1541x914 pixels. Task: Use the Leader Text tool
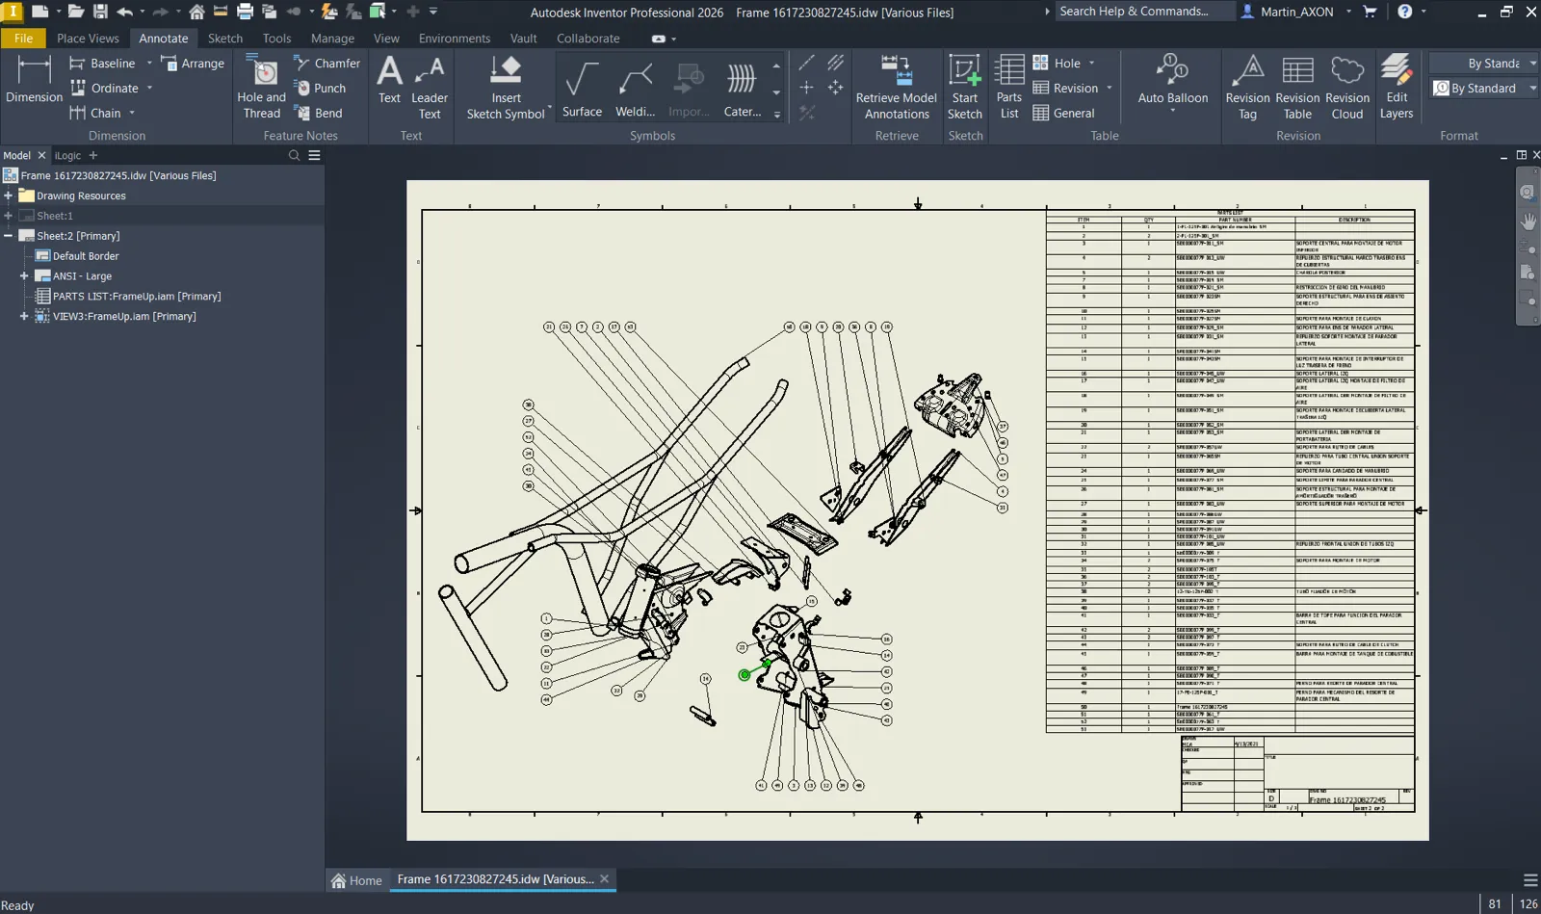[430, 88]
